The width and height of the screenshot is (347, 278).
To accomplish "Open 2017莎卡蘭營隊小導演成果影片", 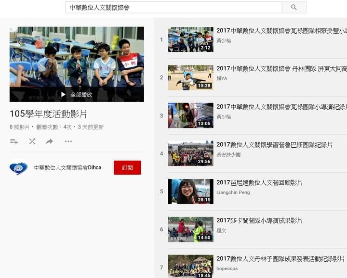I will point(259,221).
